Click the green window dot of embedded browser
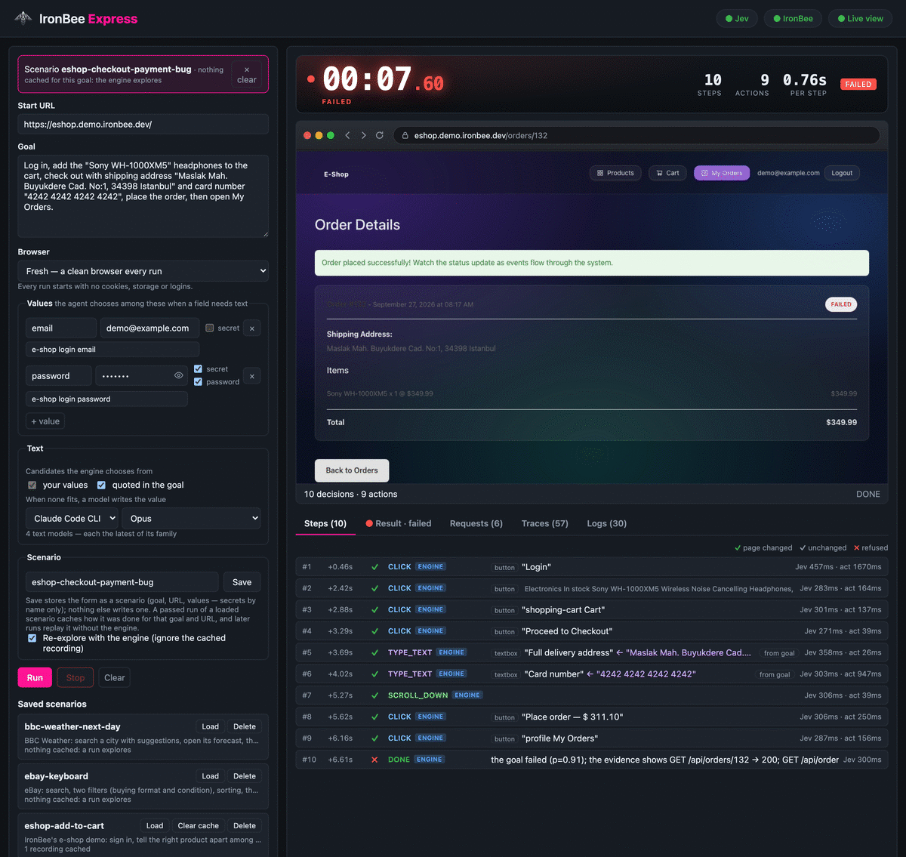 click(x=330, y=135)
